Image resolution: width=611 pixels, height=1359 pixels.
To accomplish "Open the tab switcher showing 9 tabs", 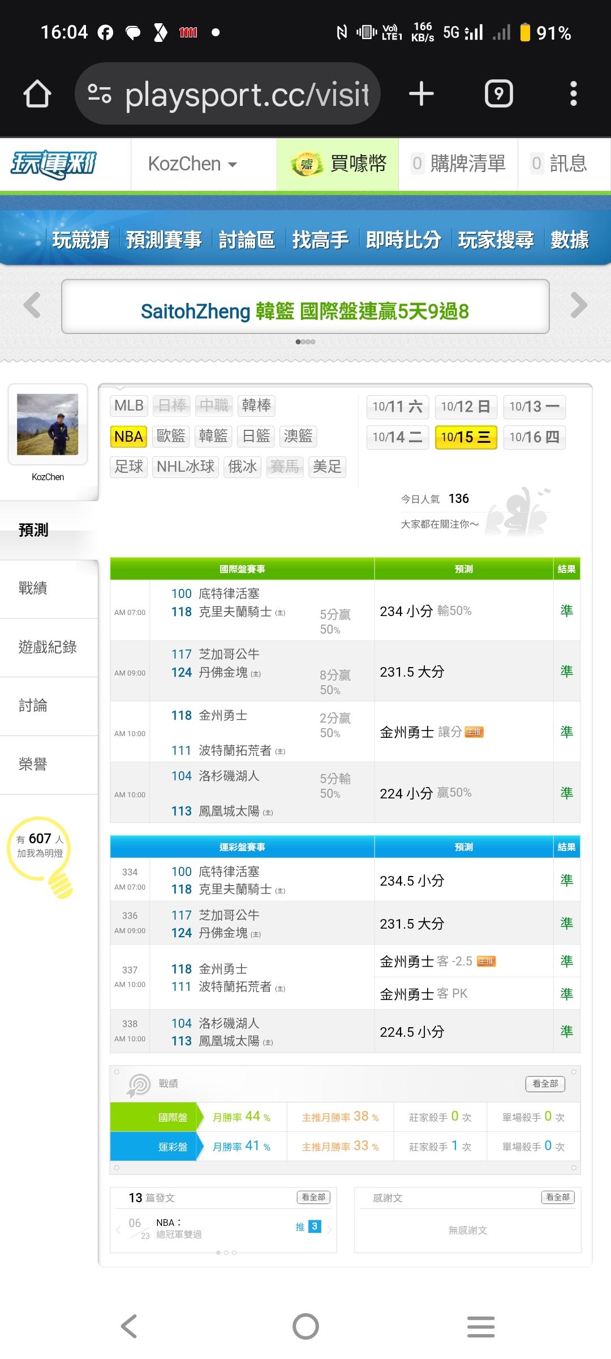I will [x=498, y=94].
